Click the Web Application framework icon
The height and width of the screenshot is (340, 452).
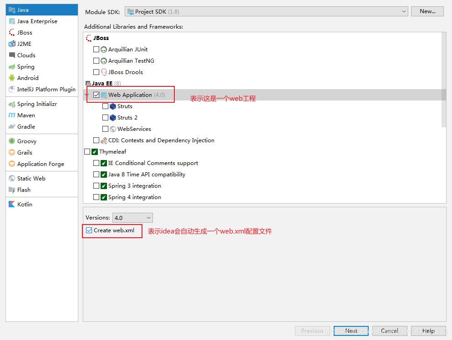coord(104,95)
